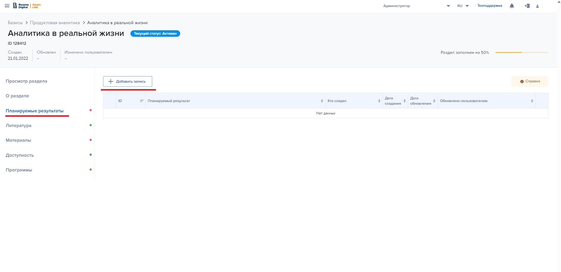Sort by Обновлено пользователем column arrows
The image size is (561, 272).
pos(532,101)
